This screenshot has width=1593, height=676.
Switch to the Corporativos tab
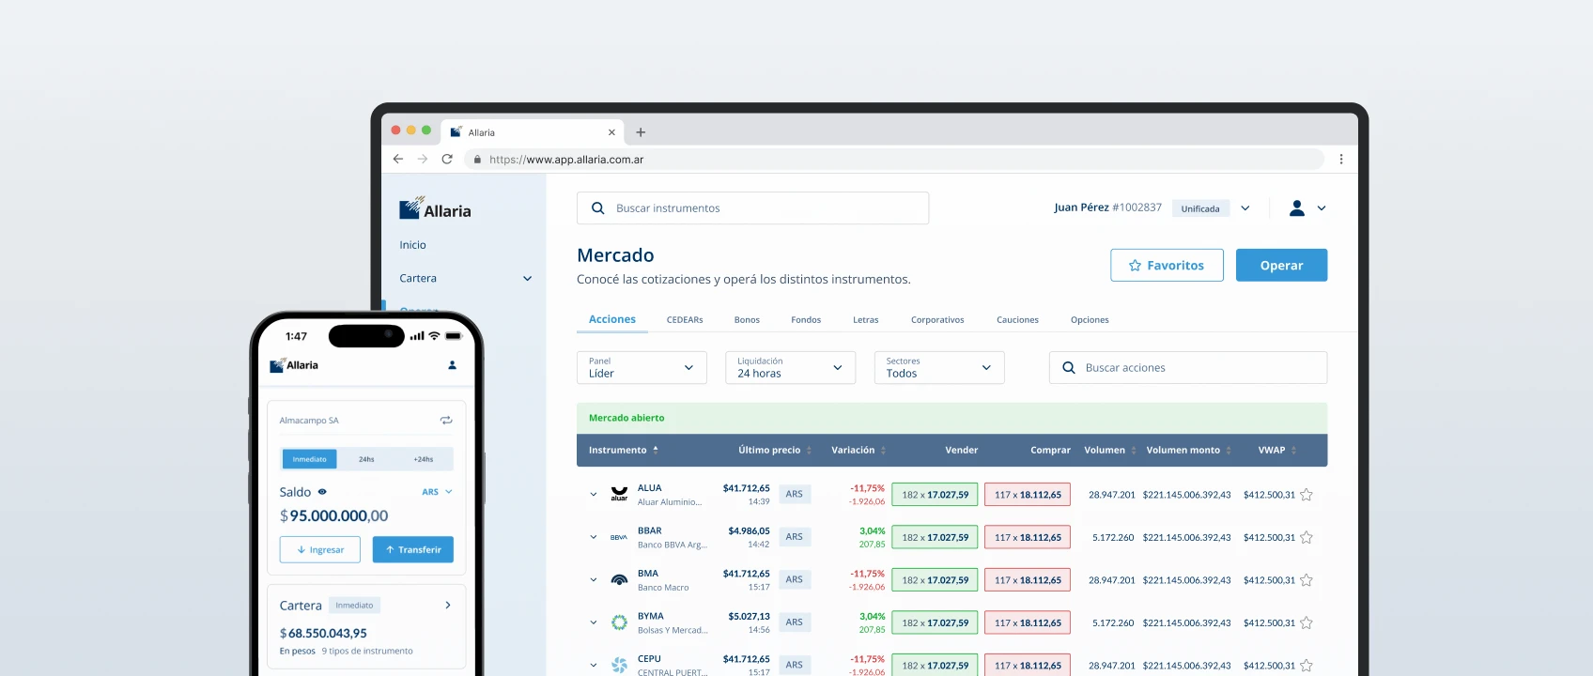(937, 320)
